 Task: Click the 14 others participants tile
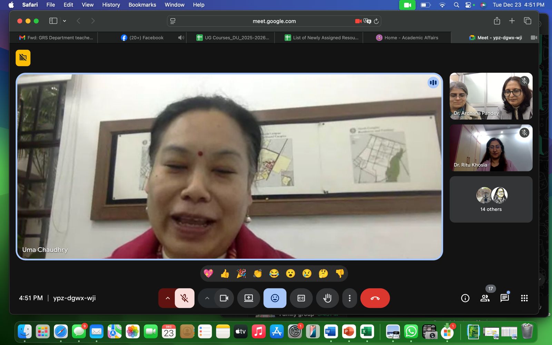[x=491, y=199]
